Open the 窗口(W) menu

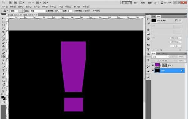tap(77, 7)
